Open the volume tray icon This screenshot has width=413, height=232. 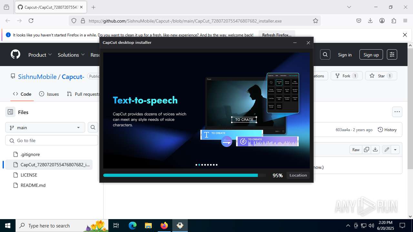tap(371, 226)
